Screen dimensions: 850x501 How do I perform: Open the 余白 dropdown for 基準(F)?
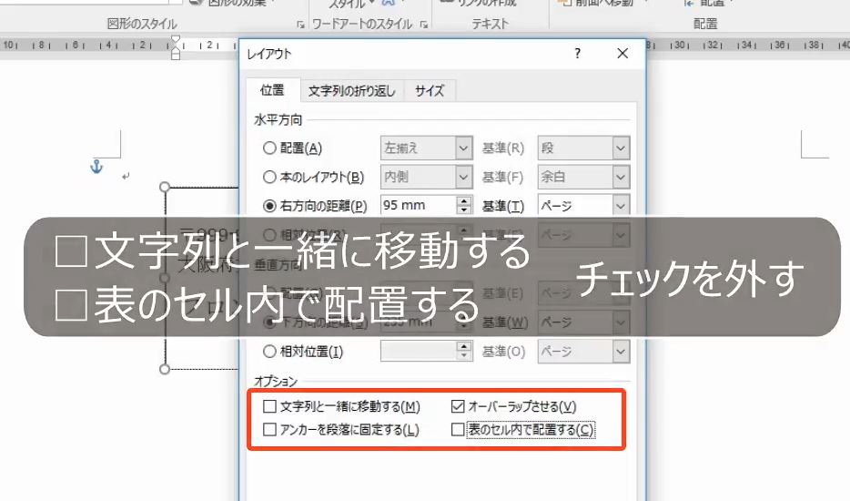pos(622,177)
